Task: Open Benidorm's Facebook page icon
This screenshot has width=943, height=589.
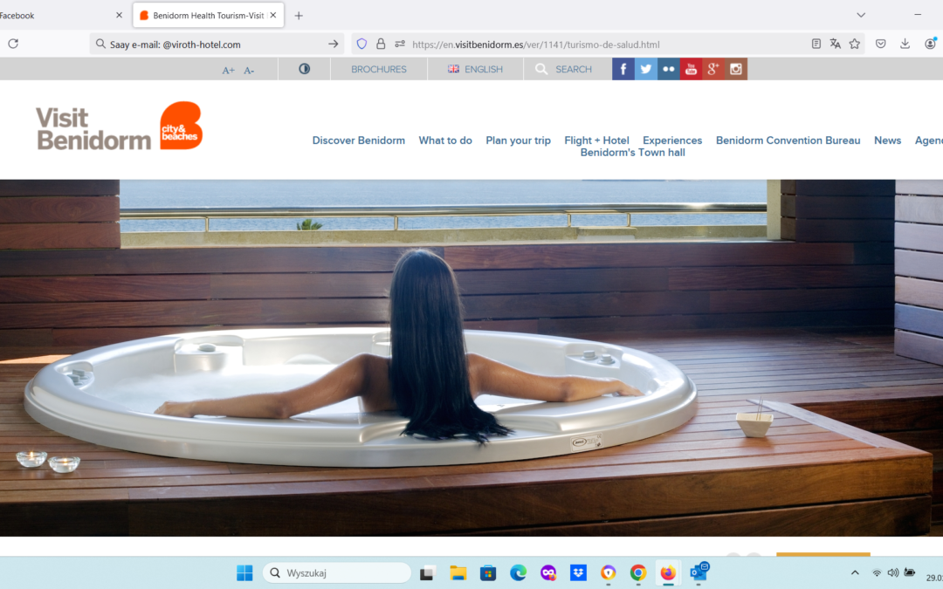Action: pos(623,70)
